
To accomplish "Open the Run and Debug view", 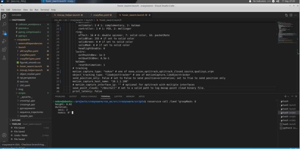I will (x=4, y=41).
